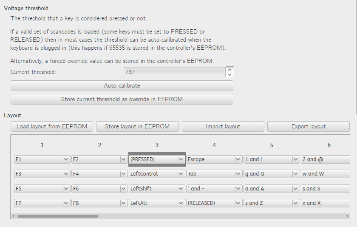
Task: Open the Import layout dialog
Action: coord(223,127)
